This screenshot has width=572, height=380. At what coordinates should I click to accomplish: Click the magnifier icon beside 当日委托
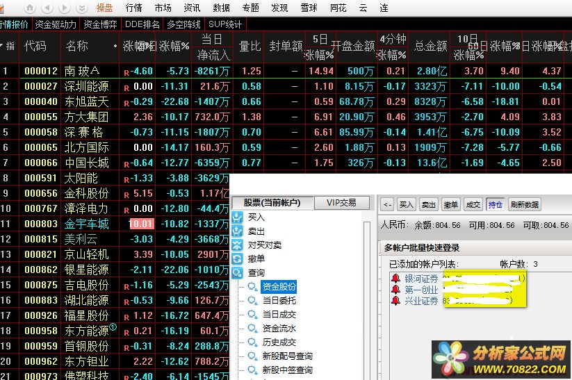(252, 301)
